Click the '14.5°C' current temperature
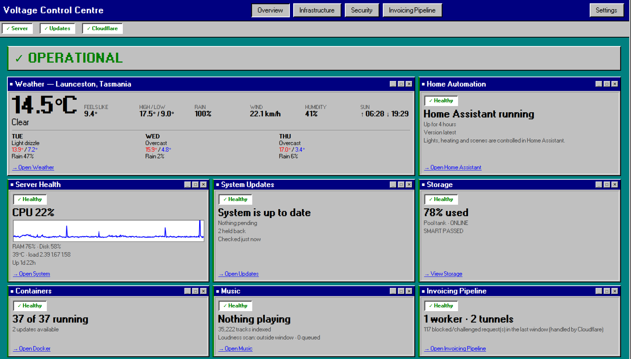 tap(44, 105)
